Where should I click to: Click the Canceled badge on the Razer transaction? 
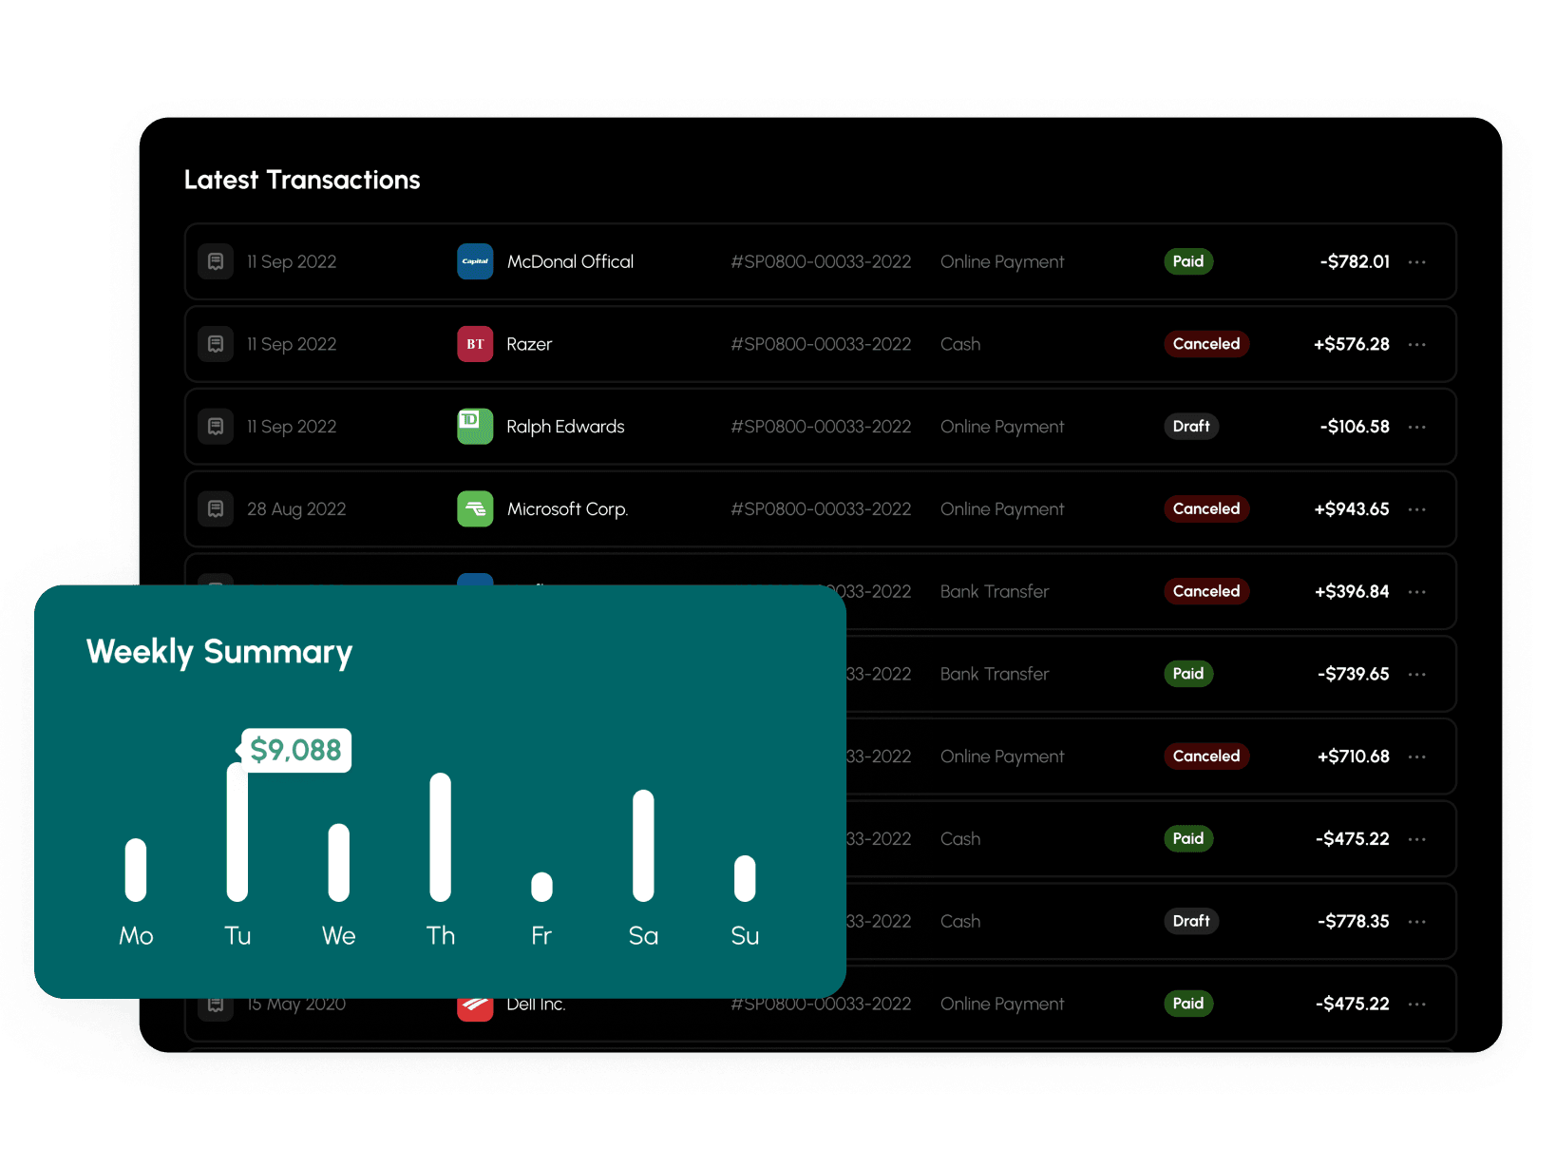[1206, 344]
